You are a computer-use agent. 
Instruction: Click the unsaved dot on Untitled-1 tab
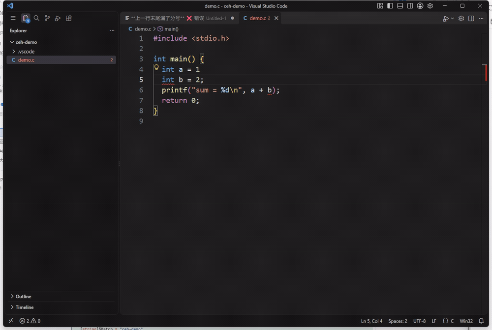pyautogui.click(x=233, y=18)
